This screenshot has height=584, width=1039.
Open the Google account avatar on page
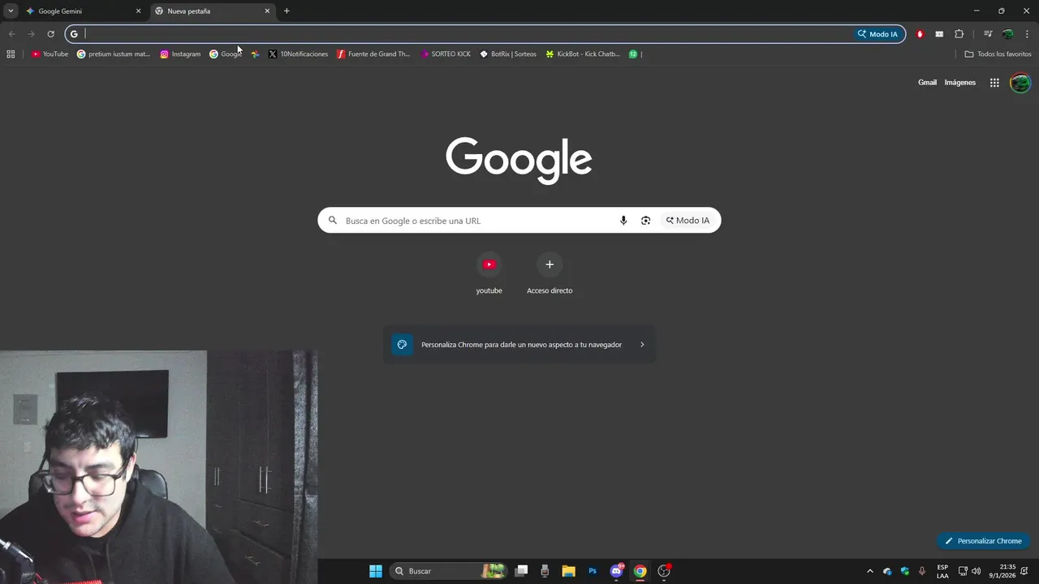point(1020,83)
